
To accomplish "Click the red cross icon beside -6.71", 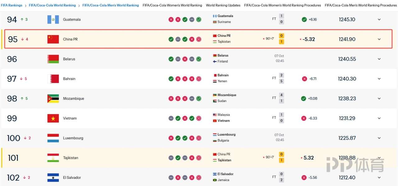I will tap(304, 79).
